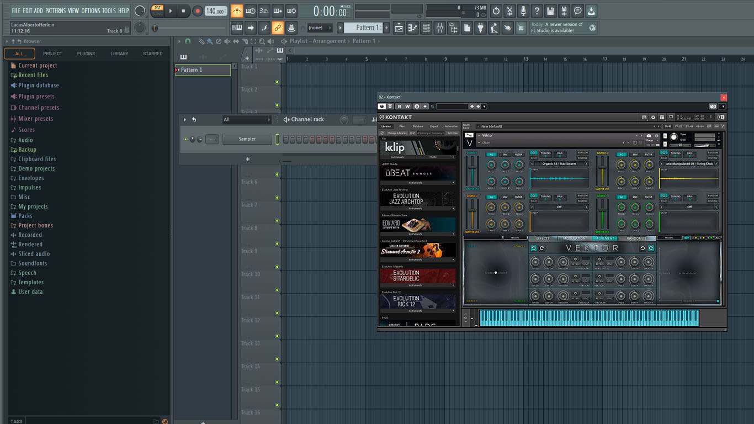Open the Sampler channel button
Image resolution: width=754 pixels, height=424 pixels.
pyautogui.click(x=247, y=139)
